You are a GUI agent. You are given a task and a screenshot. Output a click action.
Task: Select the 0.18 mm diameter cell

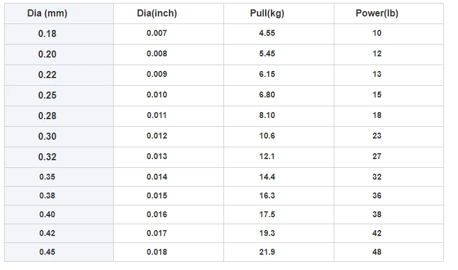(48, 33)
